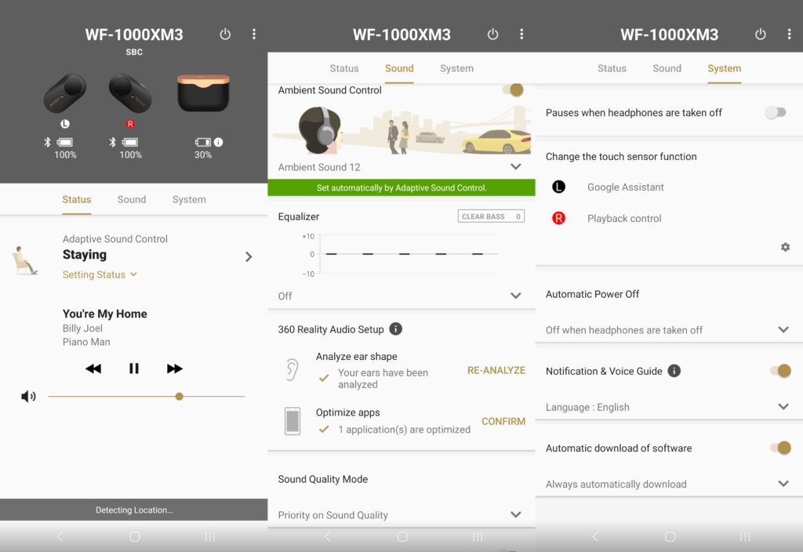803x552 pixels.
Task: Tap RE-ANALYZE for ear shape
Action: point(496,370)
